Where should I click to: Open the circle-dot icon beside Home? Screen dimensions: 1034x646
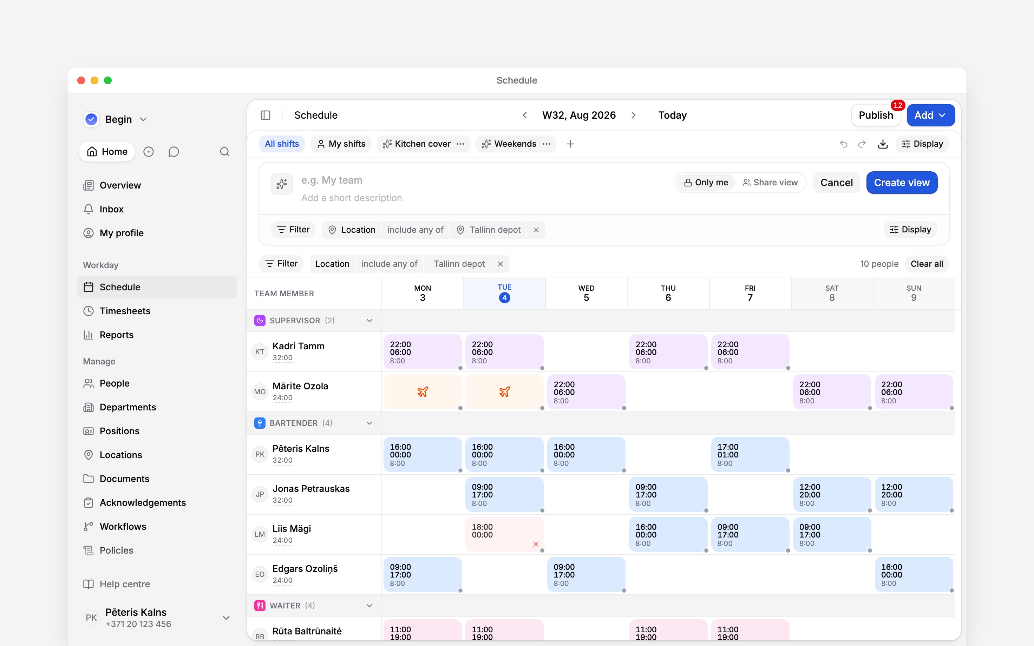[x=148, y=152]
